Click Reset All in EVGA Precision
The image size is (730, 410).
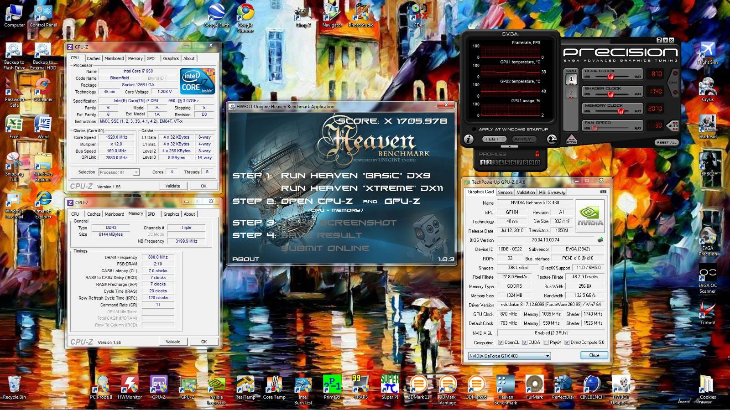pyautogui.click(x=667, y=142)
